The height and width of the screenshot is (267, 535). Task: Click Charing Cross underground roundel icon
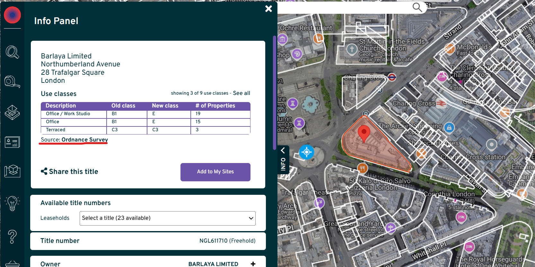point(392,77)
